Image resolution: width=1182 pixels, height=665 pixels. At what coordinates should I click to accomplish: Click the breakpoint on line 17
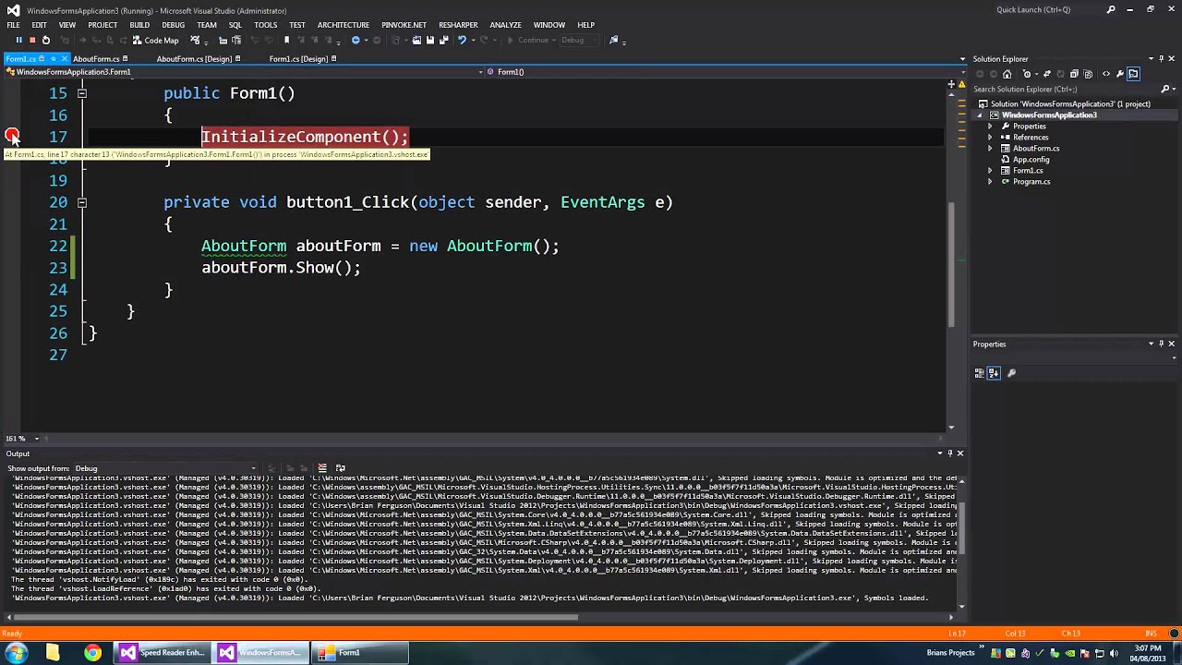(x=11, y=137)
